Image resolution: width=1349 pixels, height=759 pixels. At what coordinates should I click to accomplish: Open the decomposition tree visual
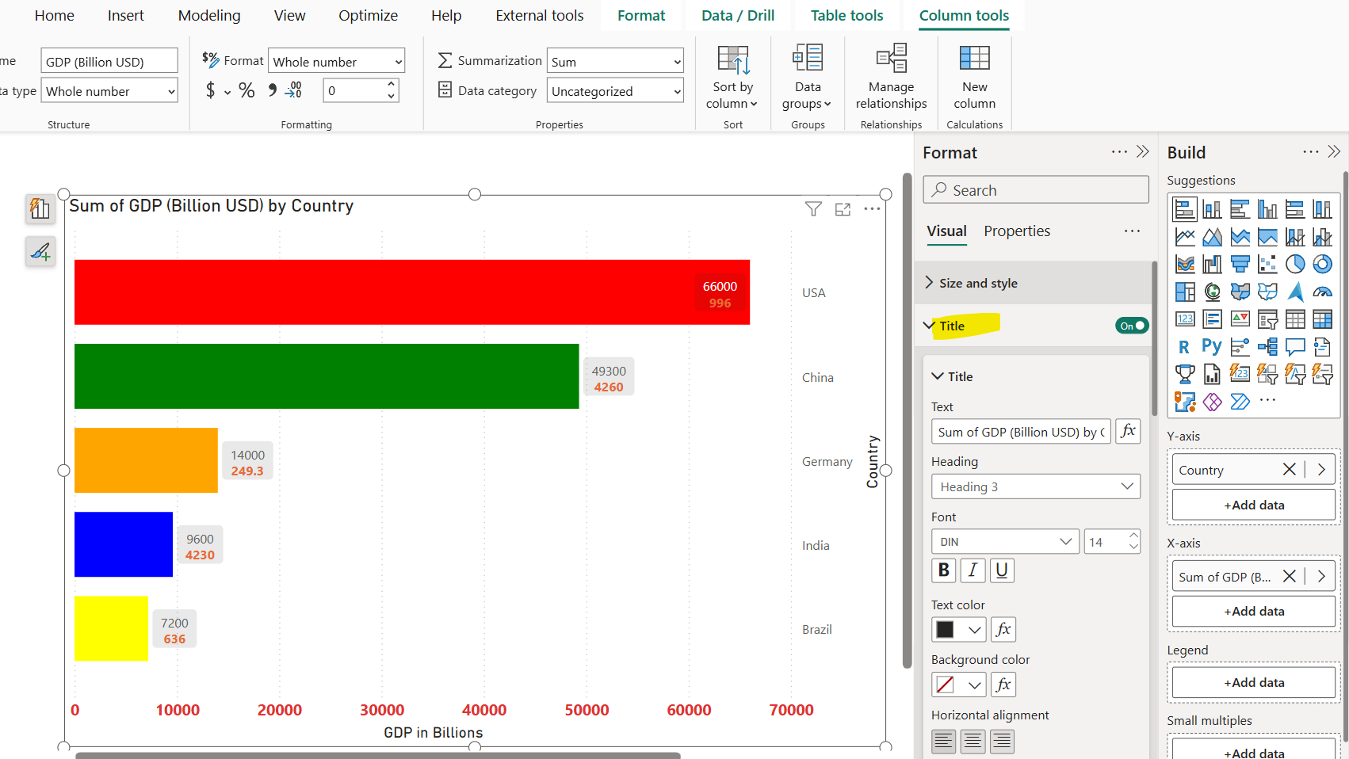point(1267,346)
